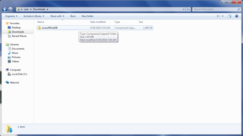The image size is (243, 136).
Task: Open the Pictures library
Action: click(x=16, y=57)
